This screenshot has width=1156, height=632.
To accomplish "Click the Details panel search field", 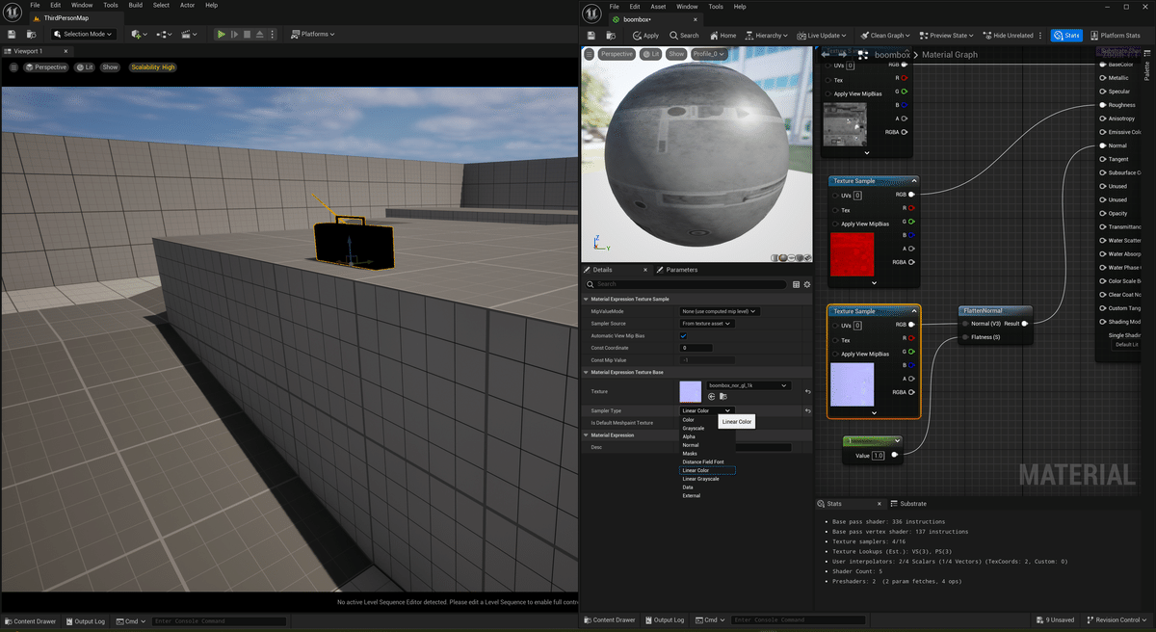I will (x=688, y=284).
